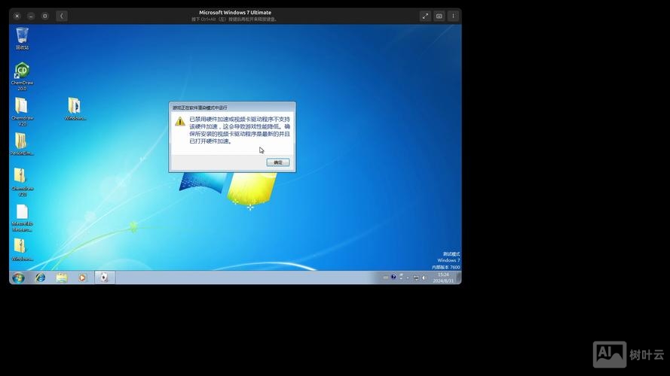Click the keyboard tray icon in the taskbar
The width and height of the screenshot is (670, 376).
(385, 277)
